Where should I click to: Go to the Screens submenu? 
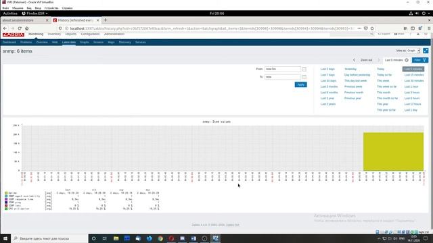point(98,43)
